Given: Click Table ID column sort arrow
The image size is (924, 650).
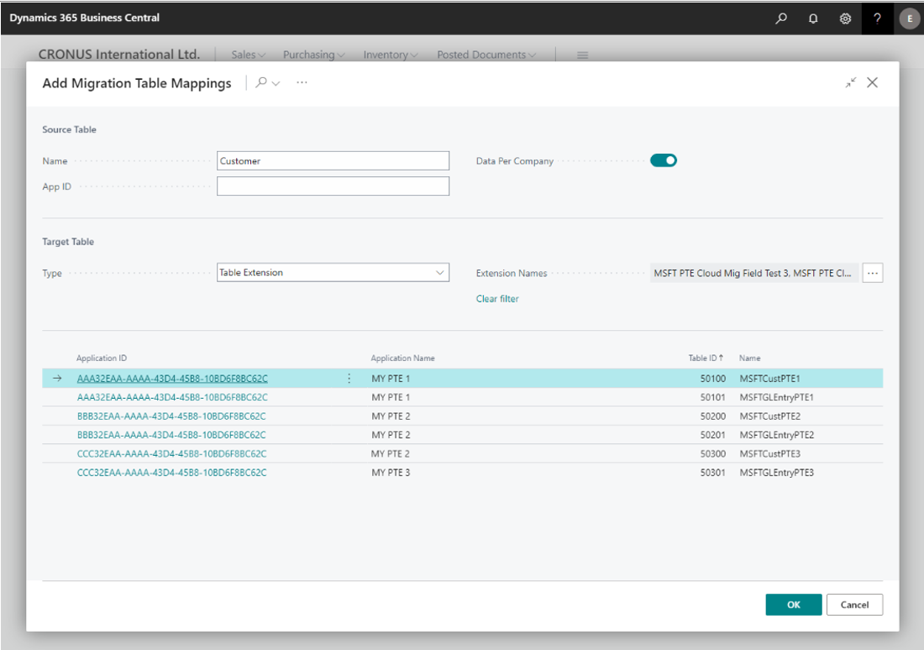Looking at the screenshot, I should click(721, 358).
